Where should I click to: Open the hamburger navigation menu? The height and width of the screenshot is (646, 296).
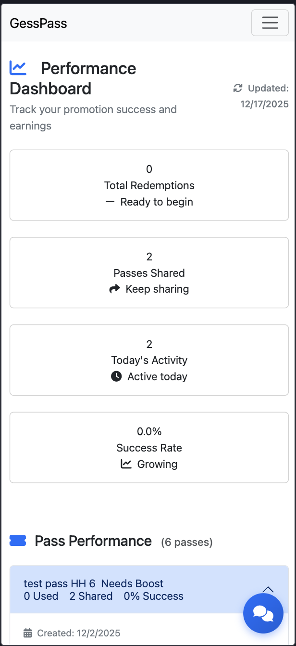pos(270,23)
